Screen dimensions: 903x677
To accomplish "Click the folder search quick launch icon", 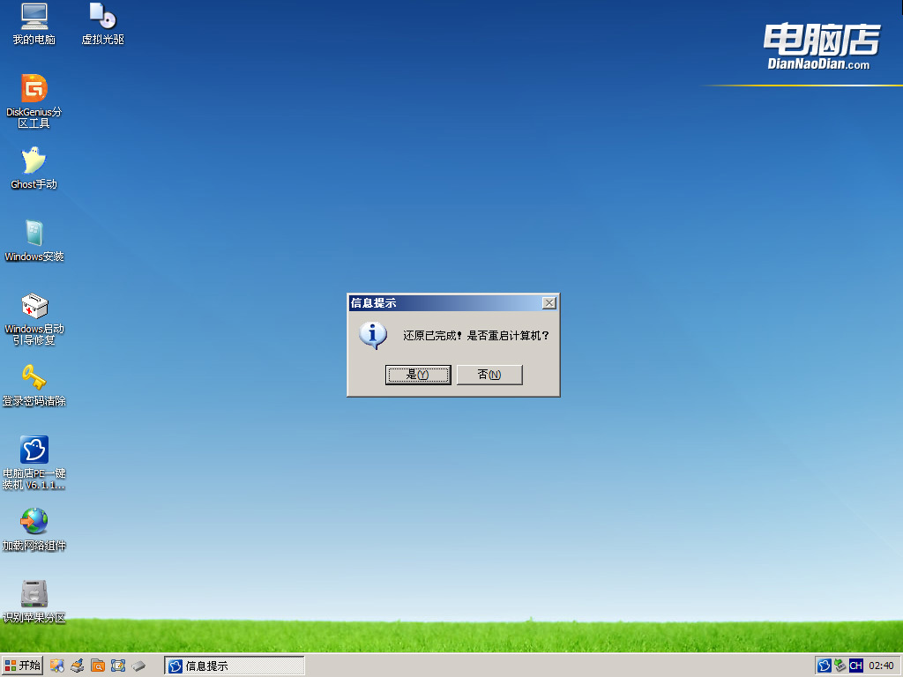I will point(97,666).
